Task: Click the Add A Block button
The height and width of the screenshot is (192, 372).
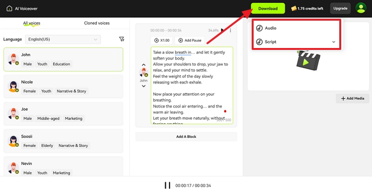Action: [x=186, y=137]
